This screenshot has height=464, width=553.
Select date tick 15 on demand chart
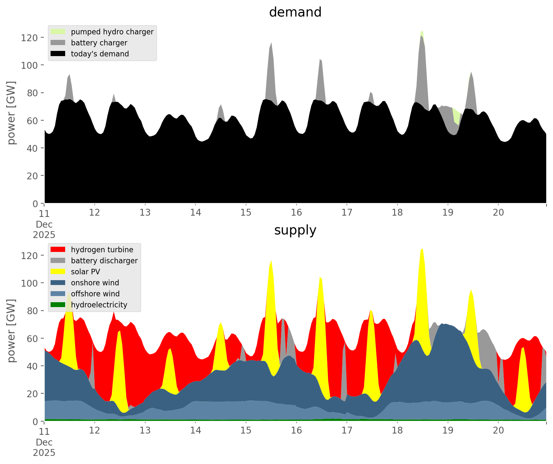(x=246, y=213)
